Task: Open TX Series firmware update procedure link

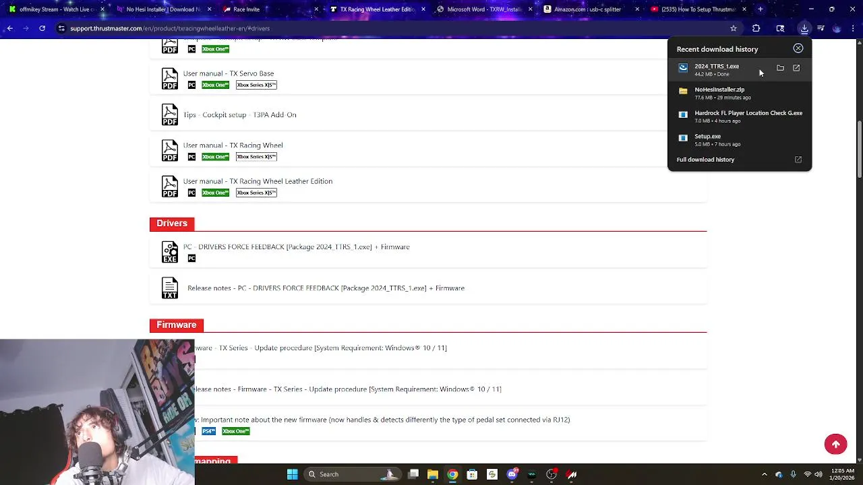Action: point(321,348)
